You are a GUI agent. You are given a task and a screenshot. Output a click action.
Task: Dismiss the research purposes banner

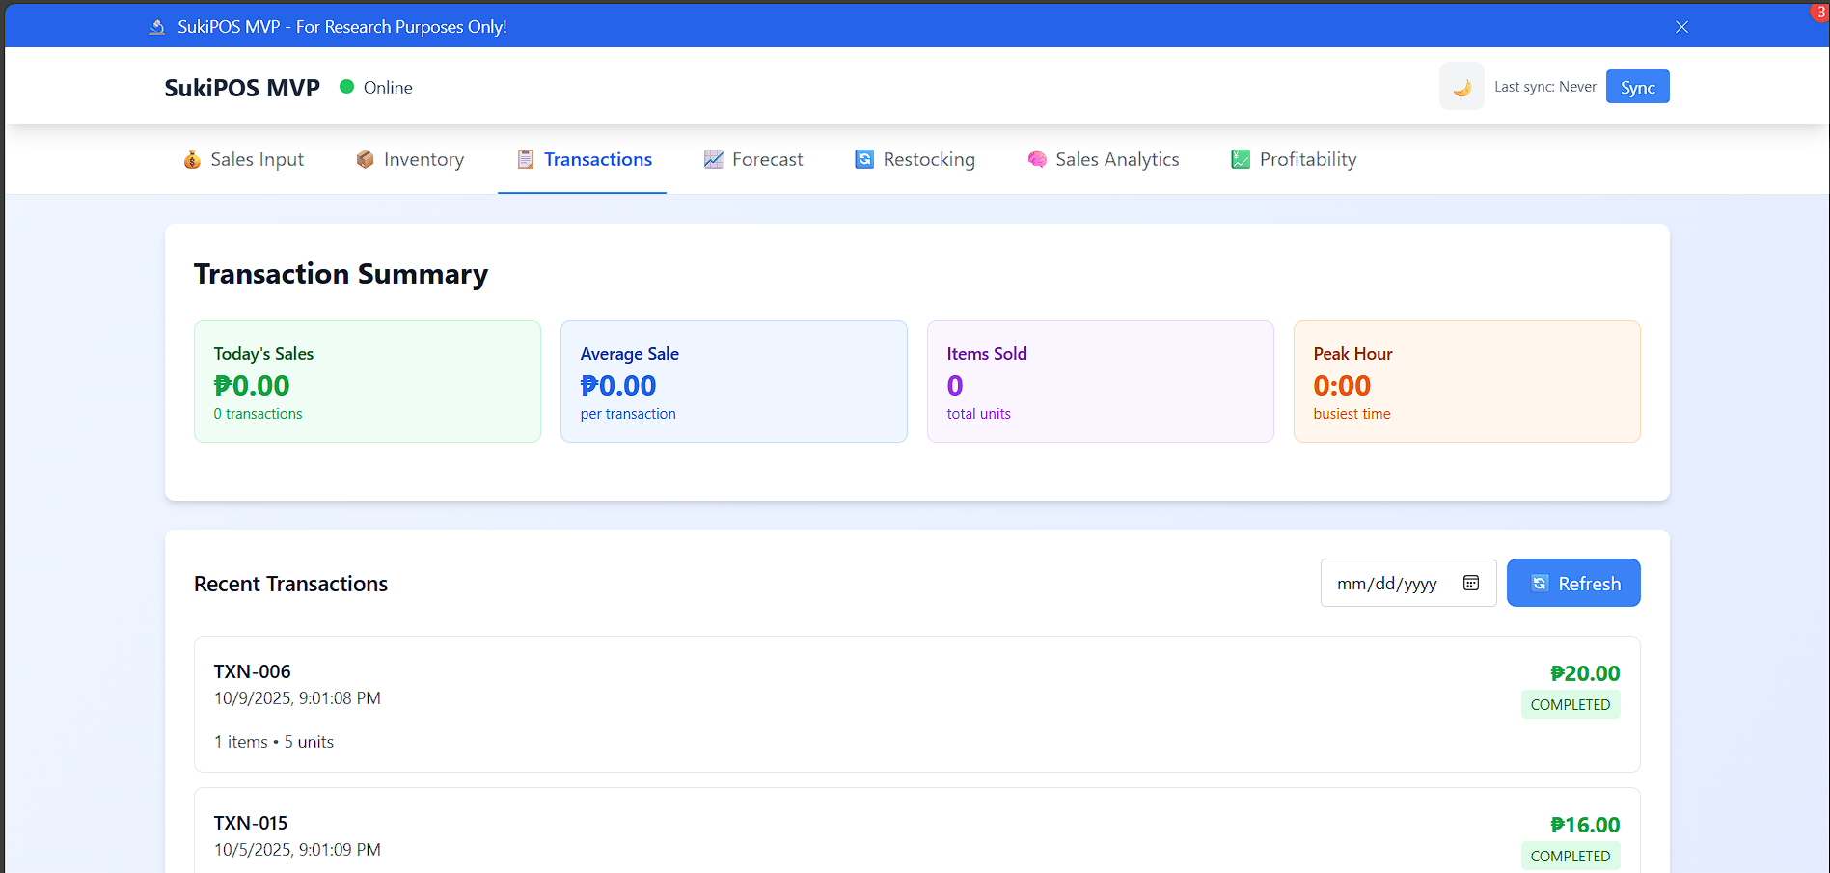click(x=1681, y=27)
